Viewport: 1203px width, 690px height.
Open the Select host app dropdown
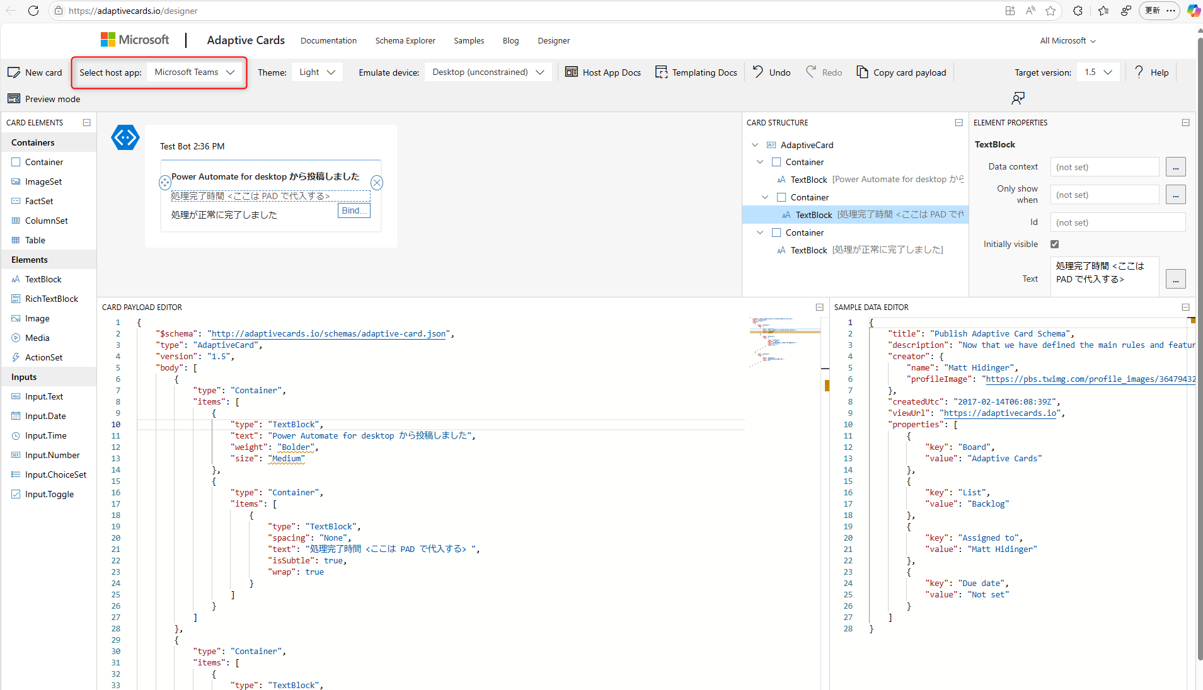[195, 72]
